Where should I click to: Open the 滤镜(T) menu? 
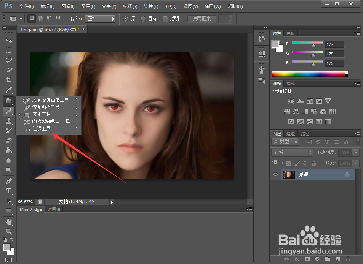pyautogui.click(x=151, y=6)
